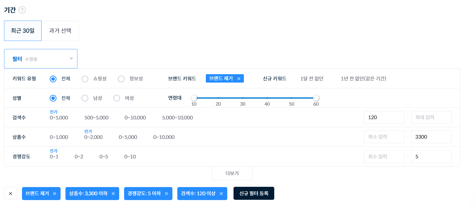476x209 pixels.
Task: Pick the 0~5,000 search volume preset
Action: (x=59, y=117)
